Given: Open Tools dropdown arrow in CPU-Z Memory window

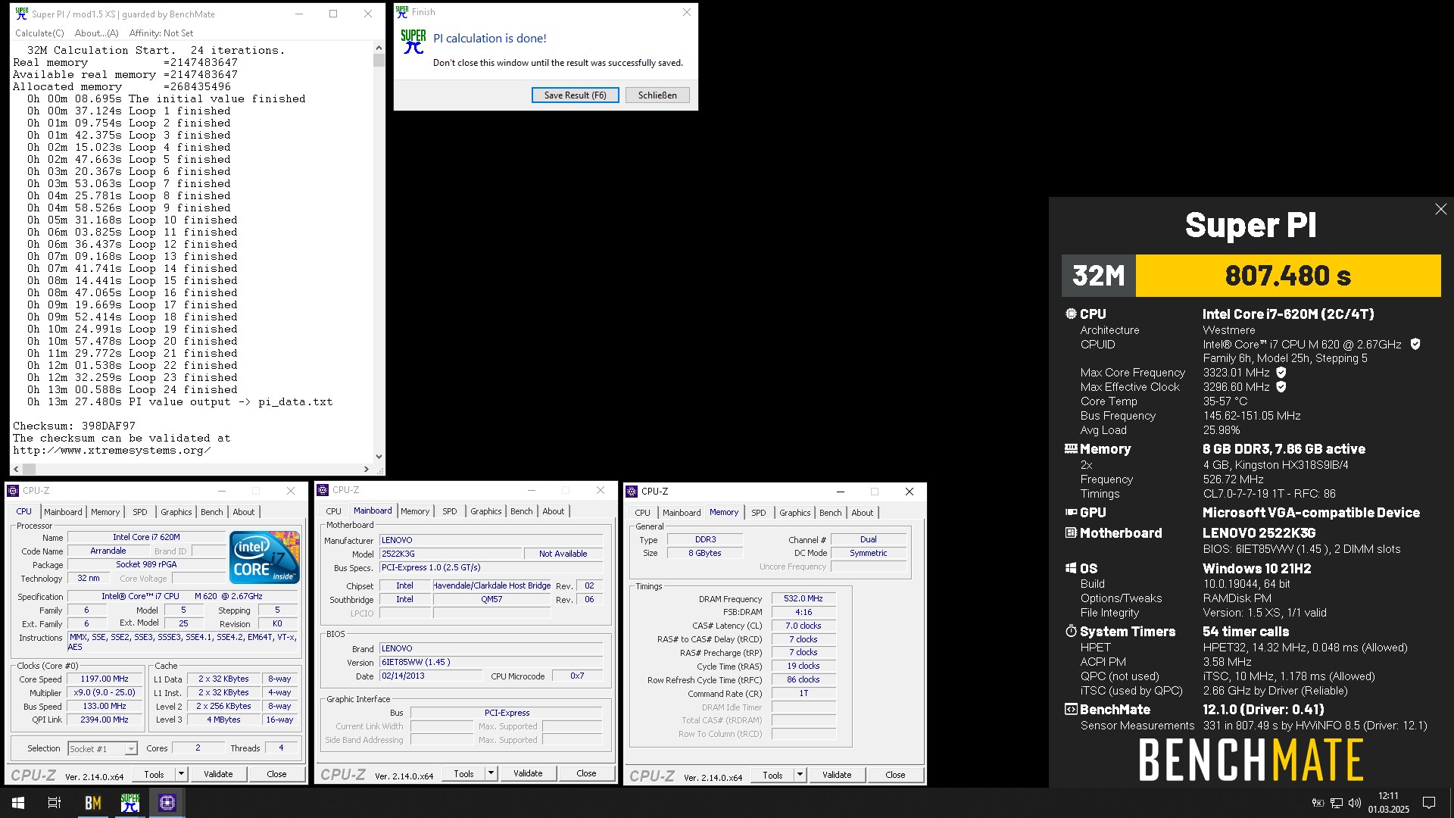Looking at the screenshot, I should click(x=800, y=775).
